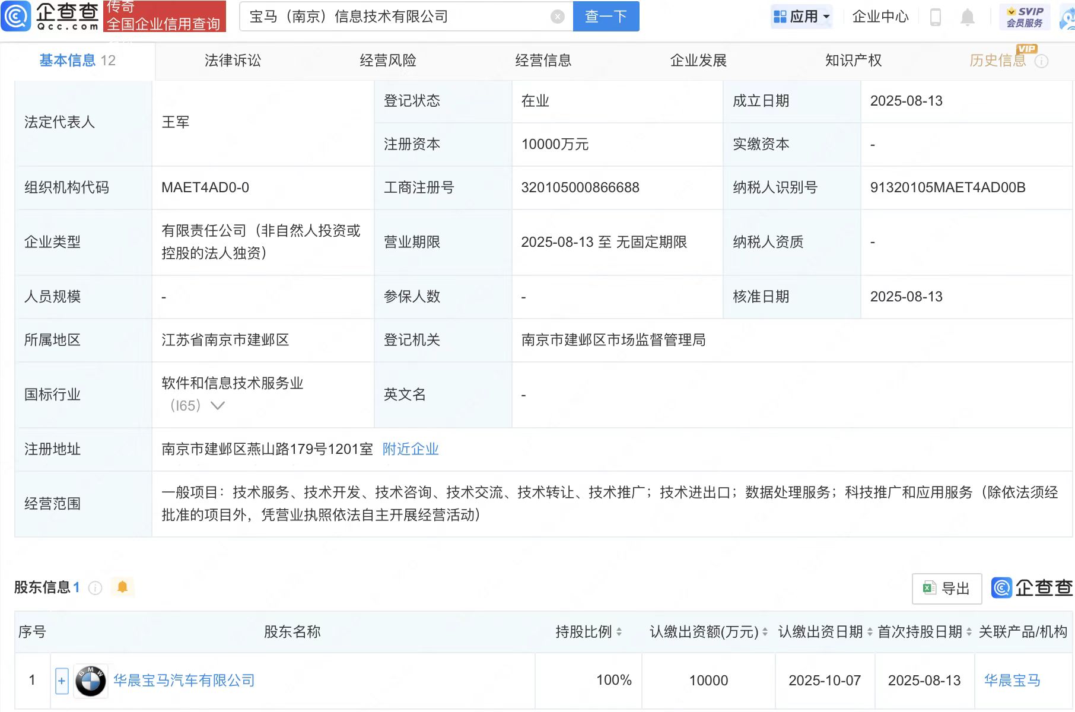Clear the search box text

[x=557, y=17]
